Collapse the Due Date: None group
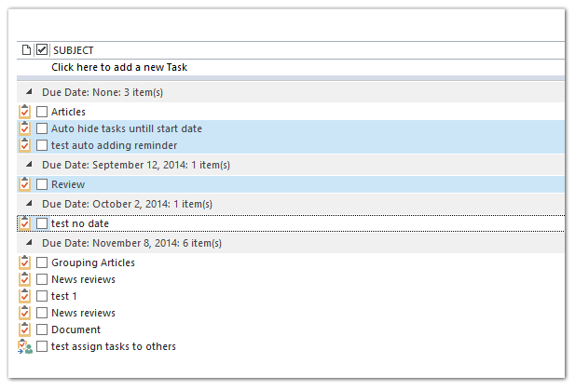Screen dimensions: 575x390 (29, 92)
